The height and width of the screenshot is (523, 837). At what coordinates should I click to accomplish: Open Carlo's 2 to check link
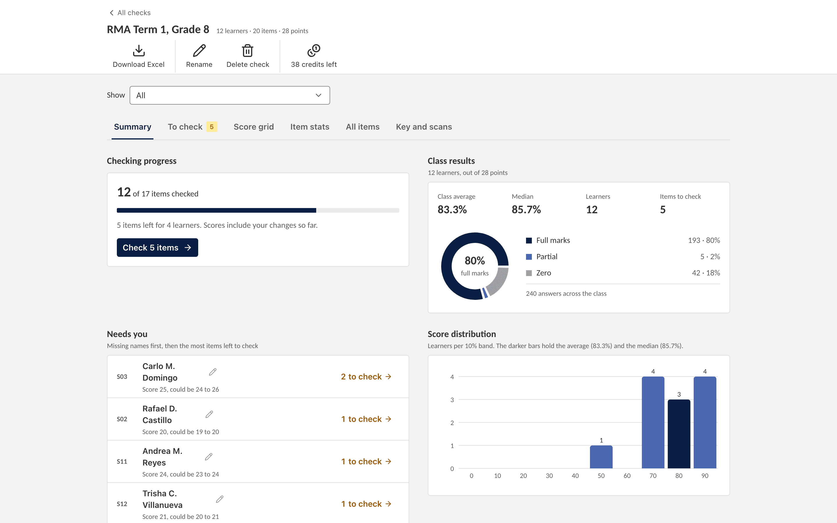pos(366,377)
